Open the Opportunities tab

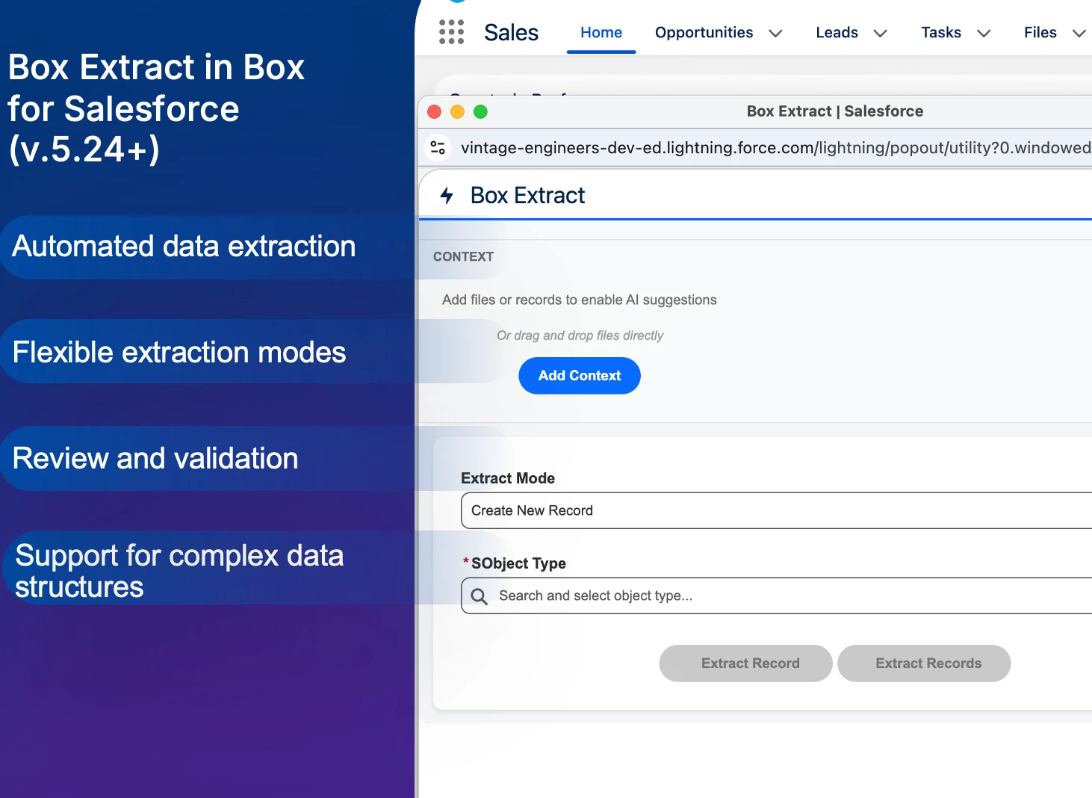(704, 33)
